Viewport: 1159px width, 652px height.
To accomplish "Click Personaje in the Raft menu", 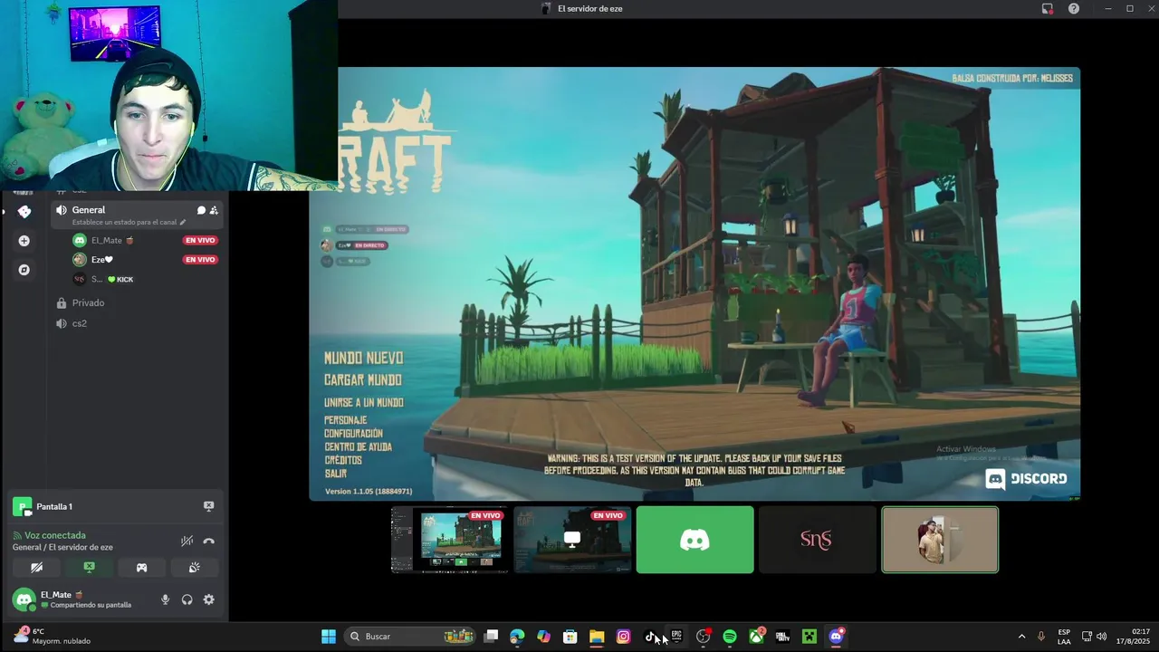I will click(346, 420).
